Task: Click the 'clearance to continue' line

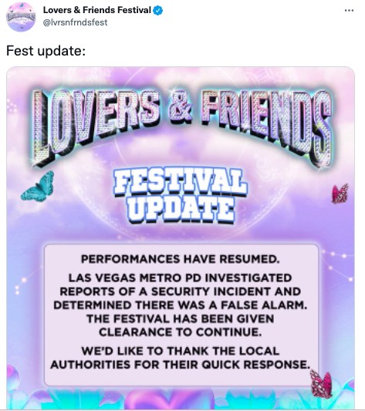Action: click(181, 332)
